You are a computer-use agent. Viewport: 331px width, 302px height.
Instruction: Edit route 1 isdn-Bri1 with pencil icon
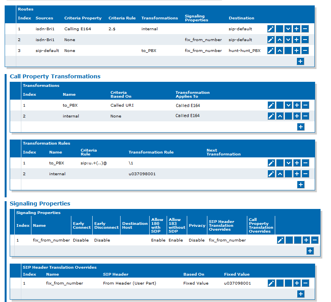[271, 29]
